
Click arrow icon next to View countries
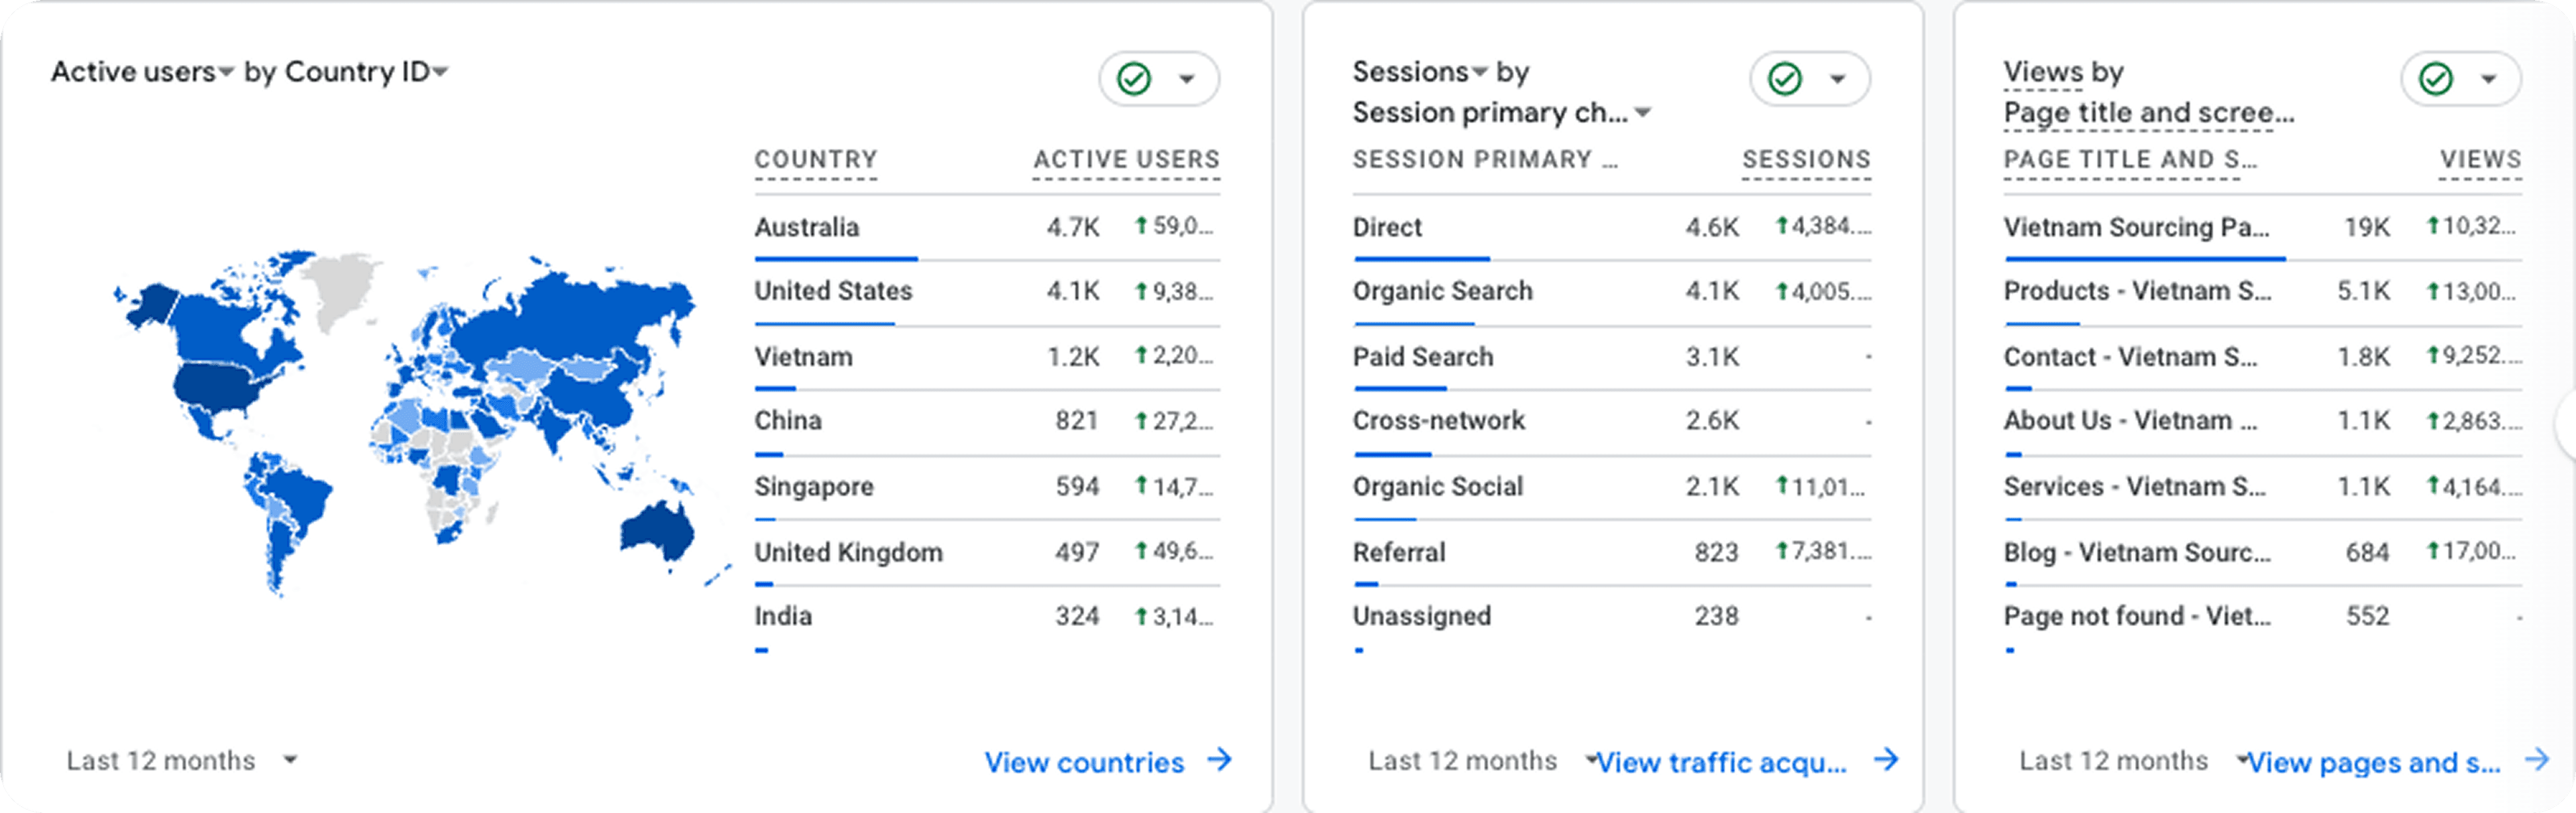pos(1219,760)
